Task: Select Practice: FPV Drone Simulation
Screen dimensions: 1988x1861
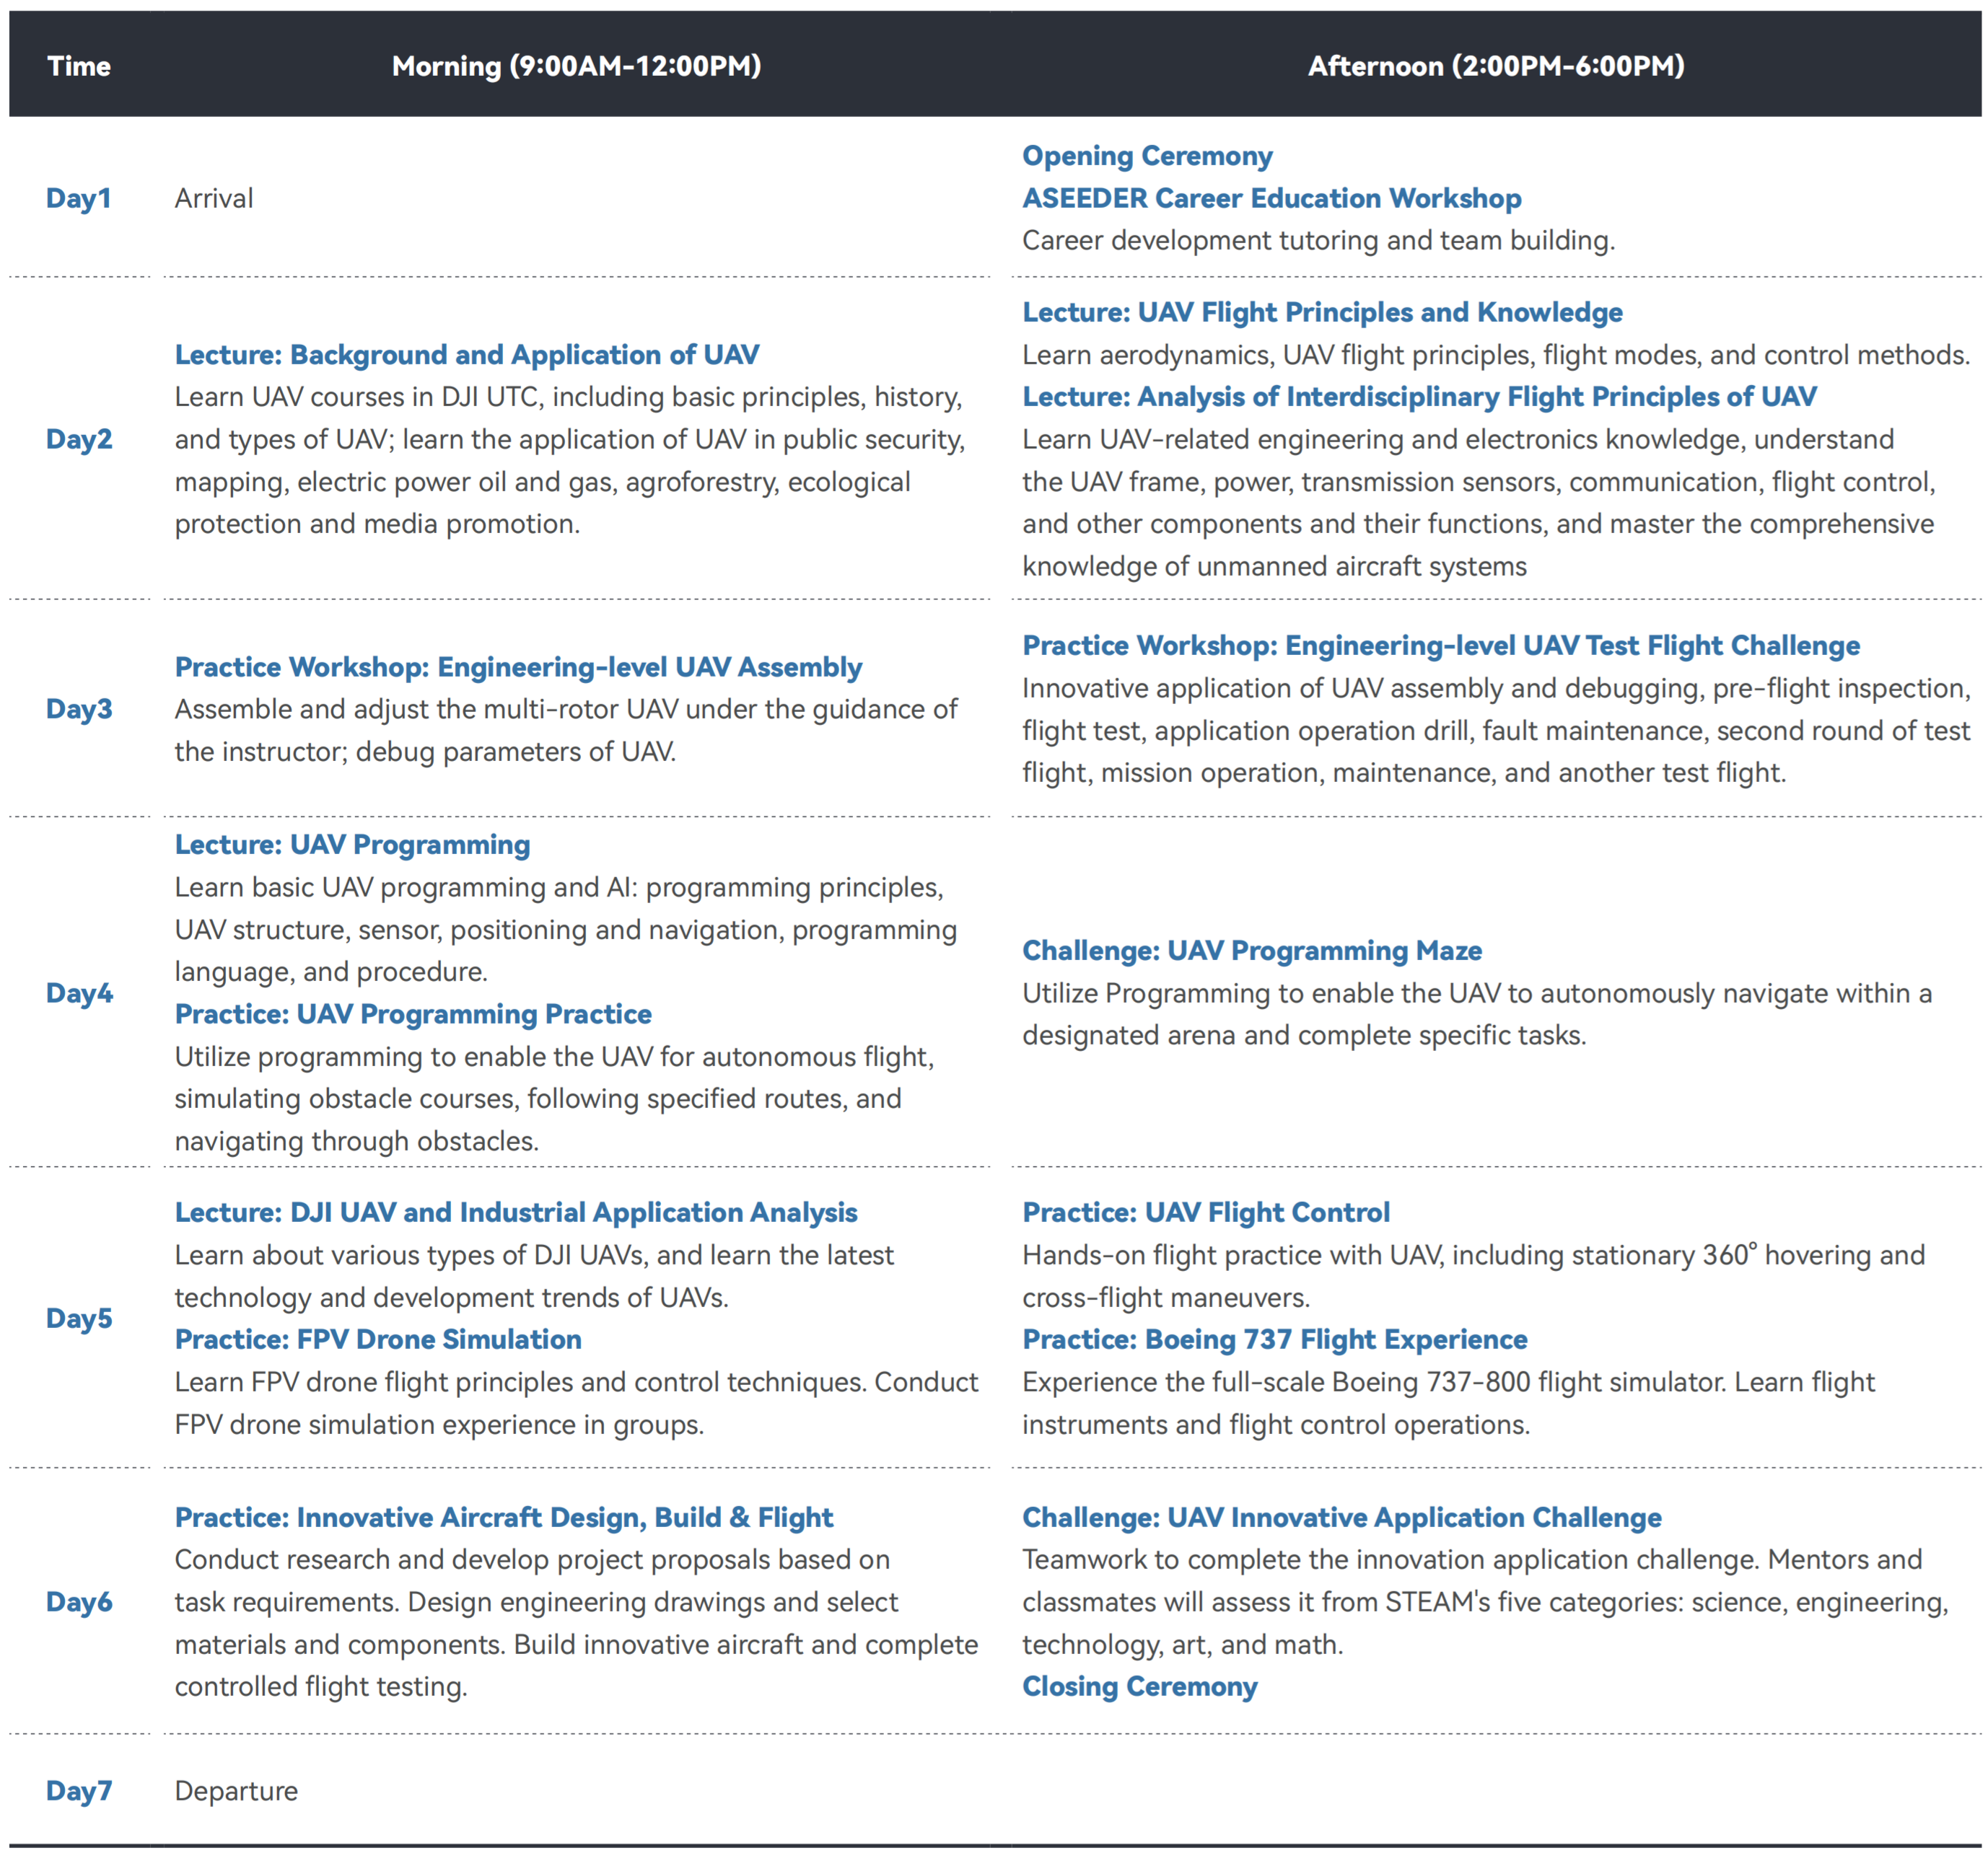Action: [378, 1339]
